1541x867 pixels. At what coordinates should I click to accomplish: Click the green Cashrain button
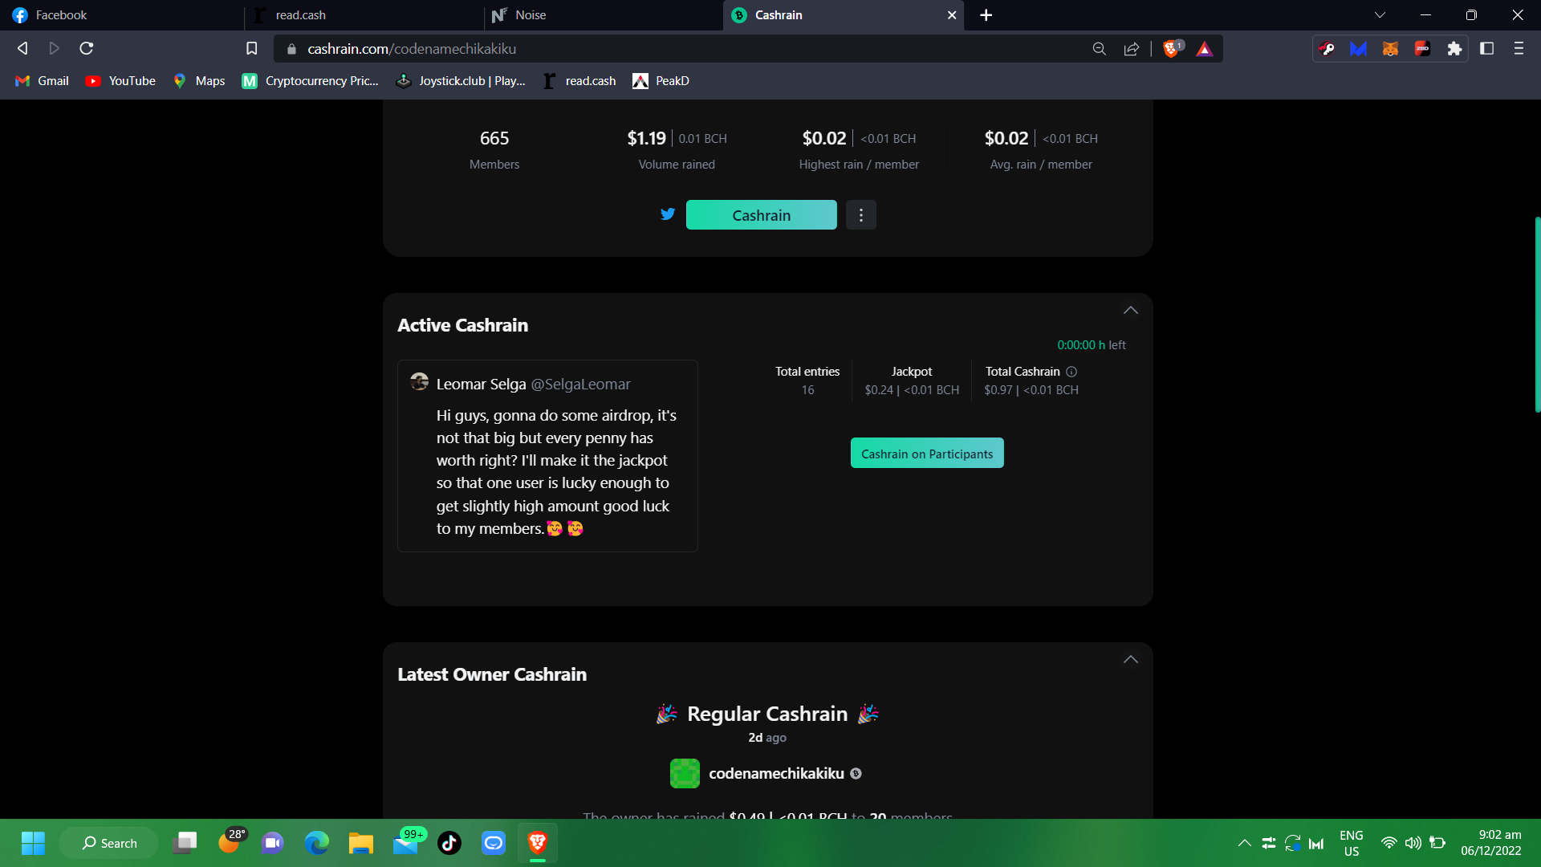[761, 215]
